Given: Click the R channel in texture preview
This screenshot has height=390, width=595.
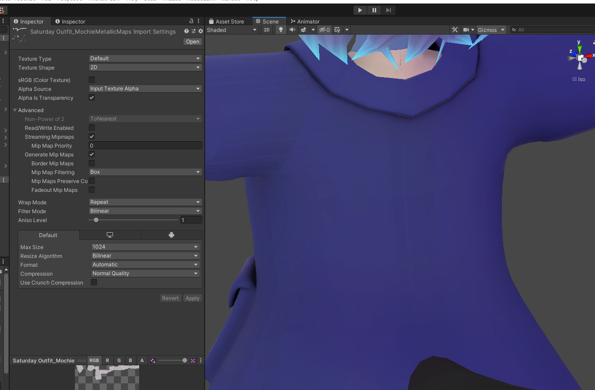Looking at the screenshot, I should tap(107, 360).
